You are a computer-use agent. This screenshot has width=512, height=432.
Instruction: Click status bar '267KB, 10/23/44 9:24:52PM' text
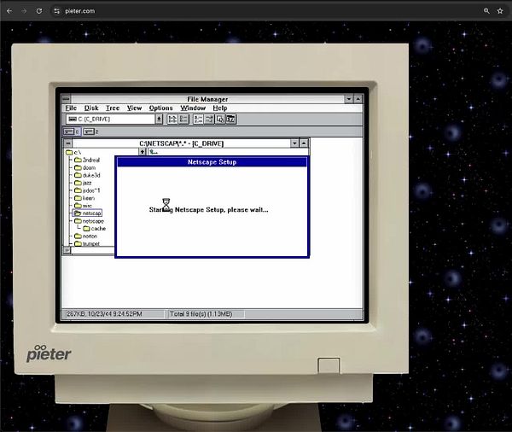104,314
